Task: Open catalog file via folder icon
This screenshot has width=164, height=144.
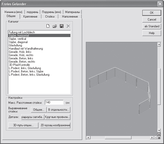Action: pos(55,26)
